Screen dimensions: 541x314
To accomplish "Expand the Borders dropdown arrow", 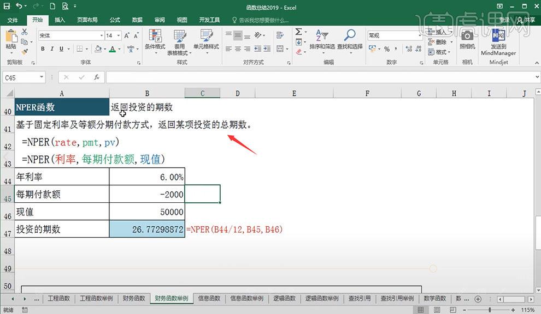I will [86, 49].
